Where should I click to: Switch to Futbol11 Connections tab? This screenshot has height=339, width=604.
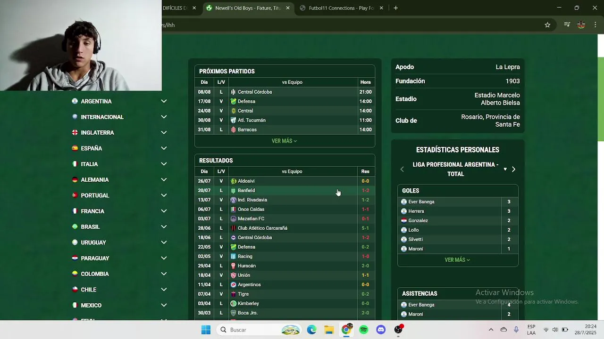point(341,8)
